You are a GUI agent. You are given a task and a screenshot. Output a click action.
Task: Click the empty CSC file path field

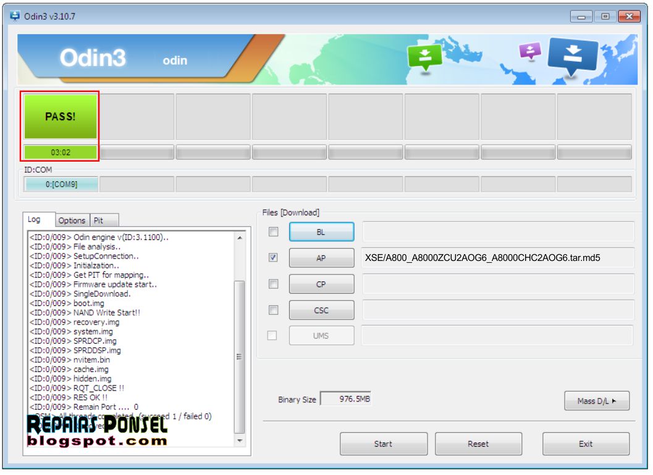498,310
